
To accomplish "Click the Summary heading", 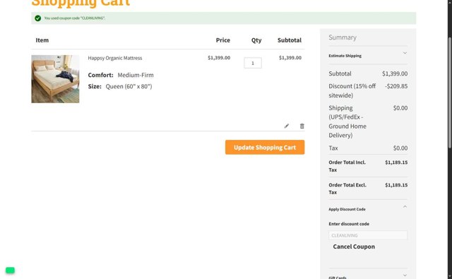I will [343, 37].
